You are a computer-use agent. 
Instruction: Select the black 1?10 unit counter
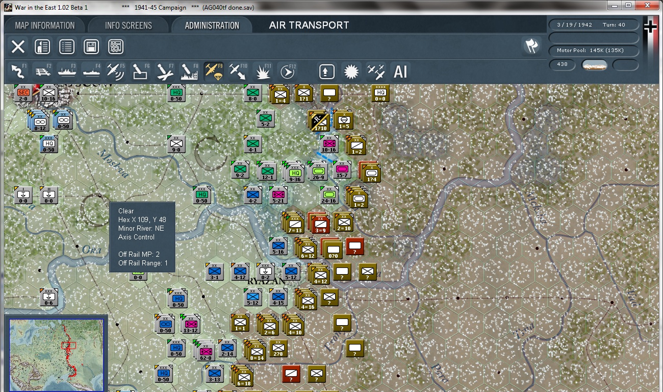pos(319,122)
